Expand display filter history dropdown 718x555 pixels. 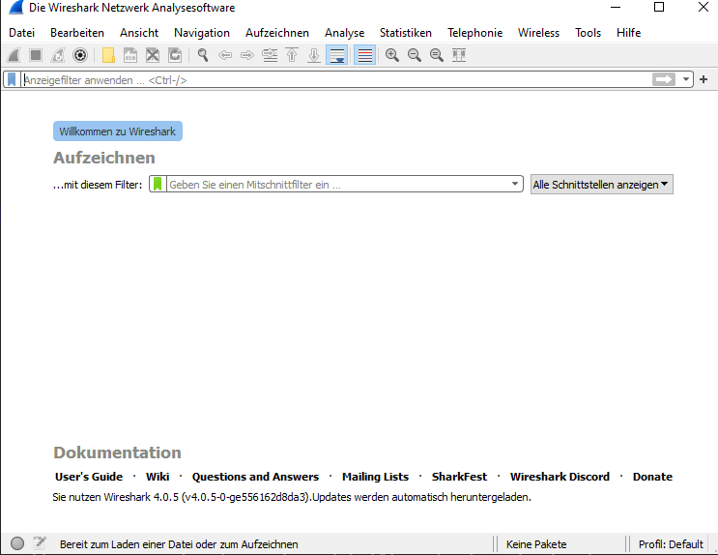click(x=686, y=79)
